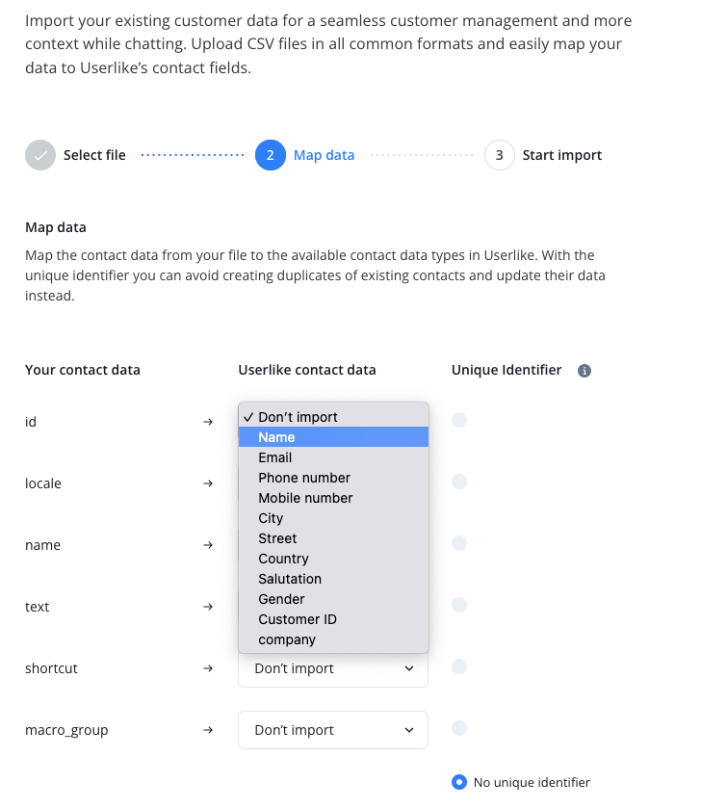Image resolution: width=701 pixels, height=808 pixels.
Task: Pick Country in the dropdown list
Action: pyautogui.click(x=283, y=559)
